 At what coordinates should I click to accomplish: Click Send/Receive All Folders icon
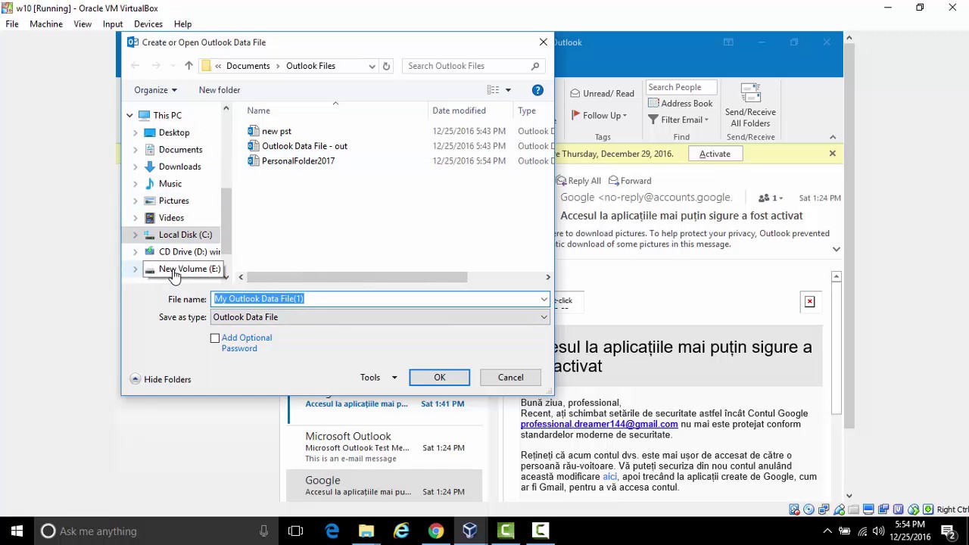[x=750, y=105]
